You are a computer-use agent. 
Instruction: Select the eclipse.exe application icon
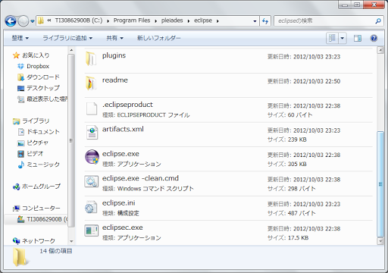click(x=92, y=157)
